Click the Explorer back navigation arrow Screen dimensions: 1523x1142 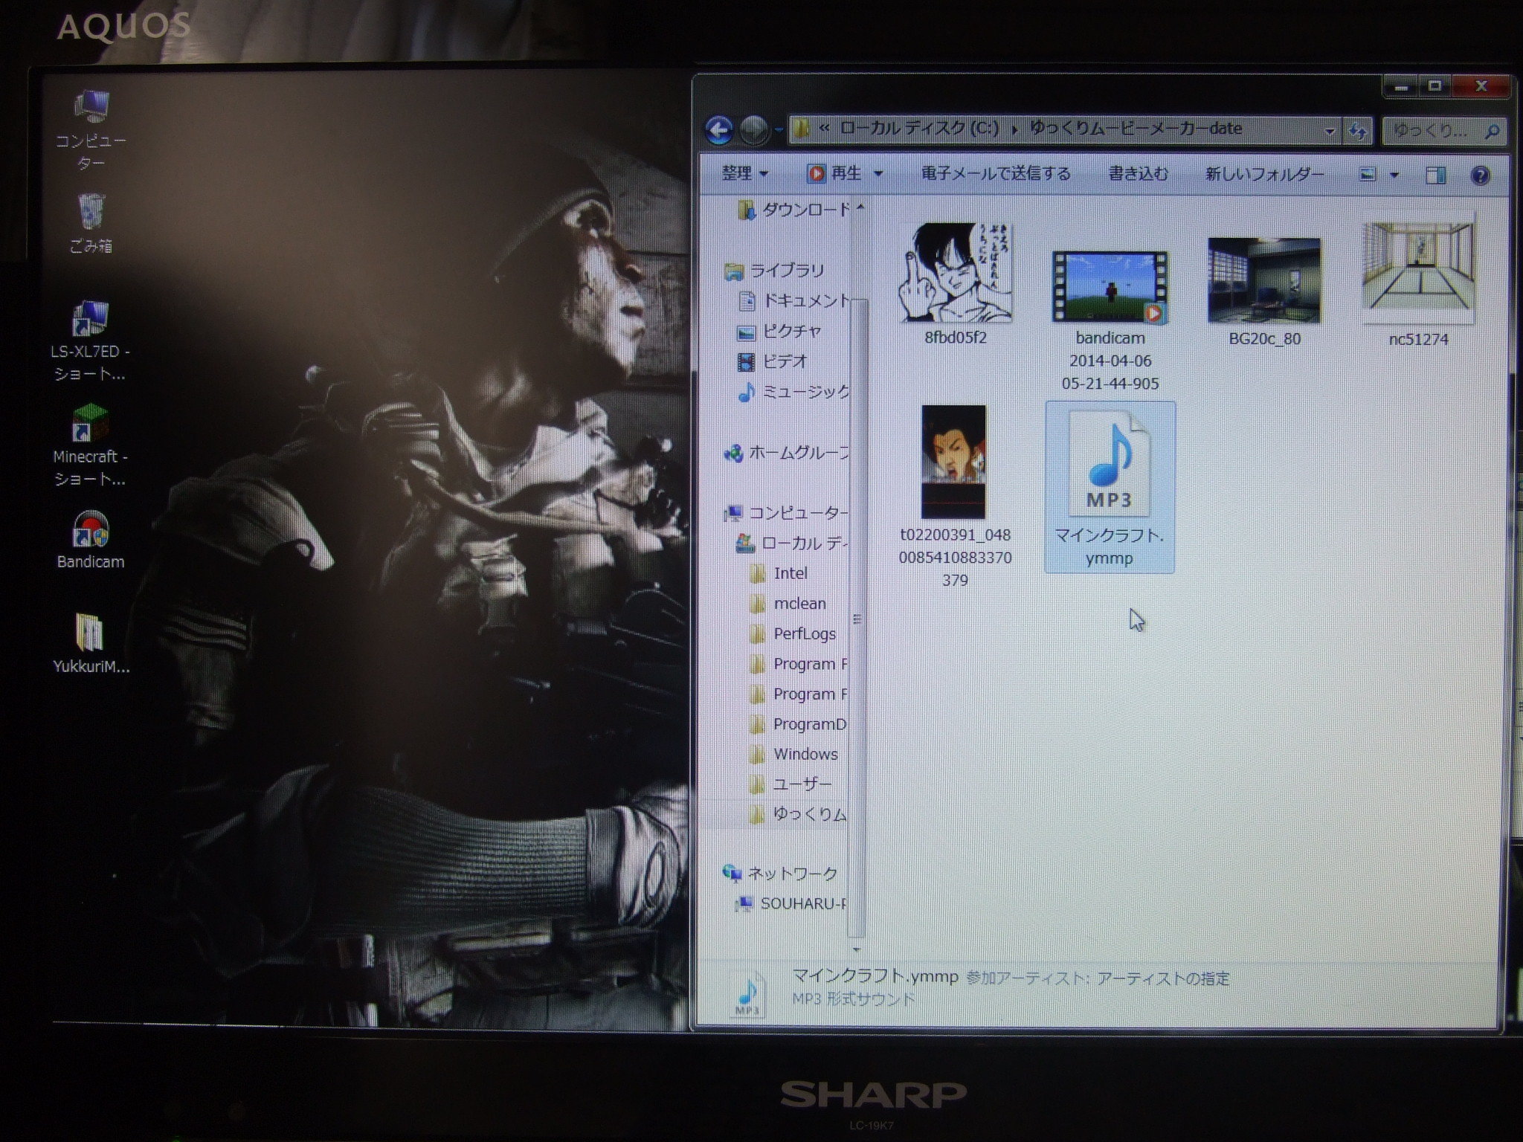(718, 131)
